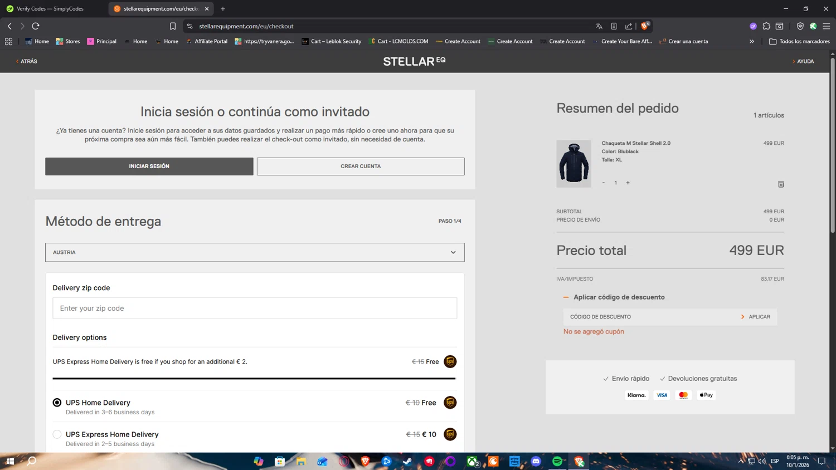Viewport: 836px width, 470px height.
Task: Click APLICAR to apply discount code
Action: [x=756, y=317]
